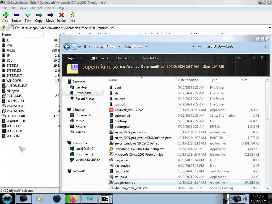Screen dimensions: 272x204
Task: Sort Explorer list by Type column
Action: [214, 80]
